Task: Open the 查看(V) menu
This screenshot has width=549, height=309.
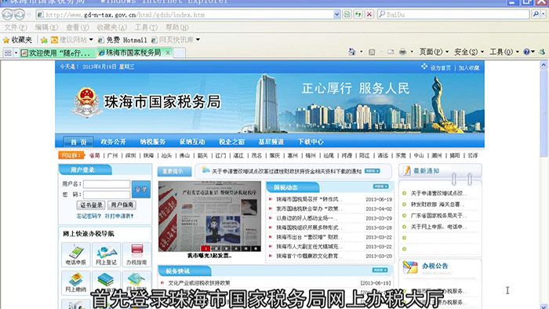Action: (78, 27)
